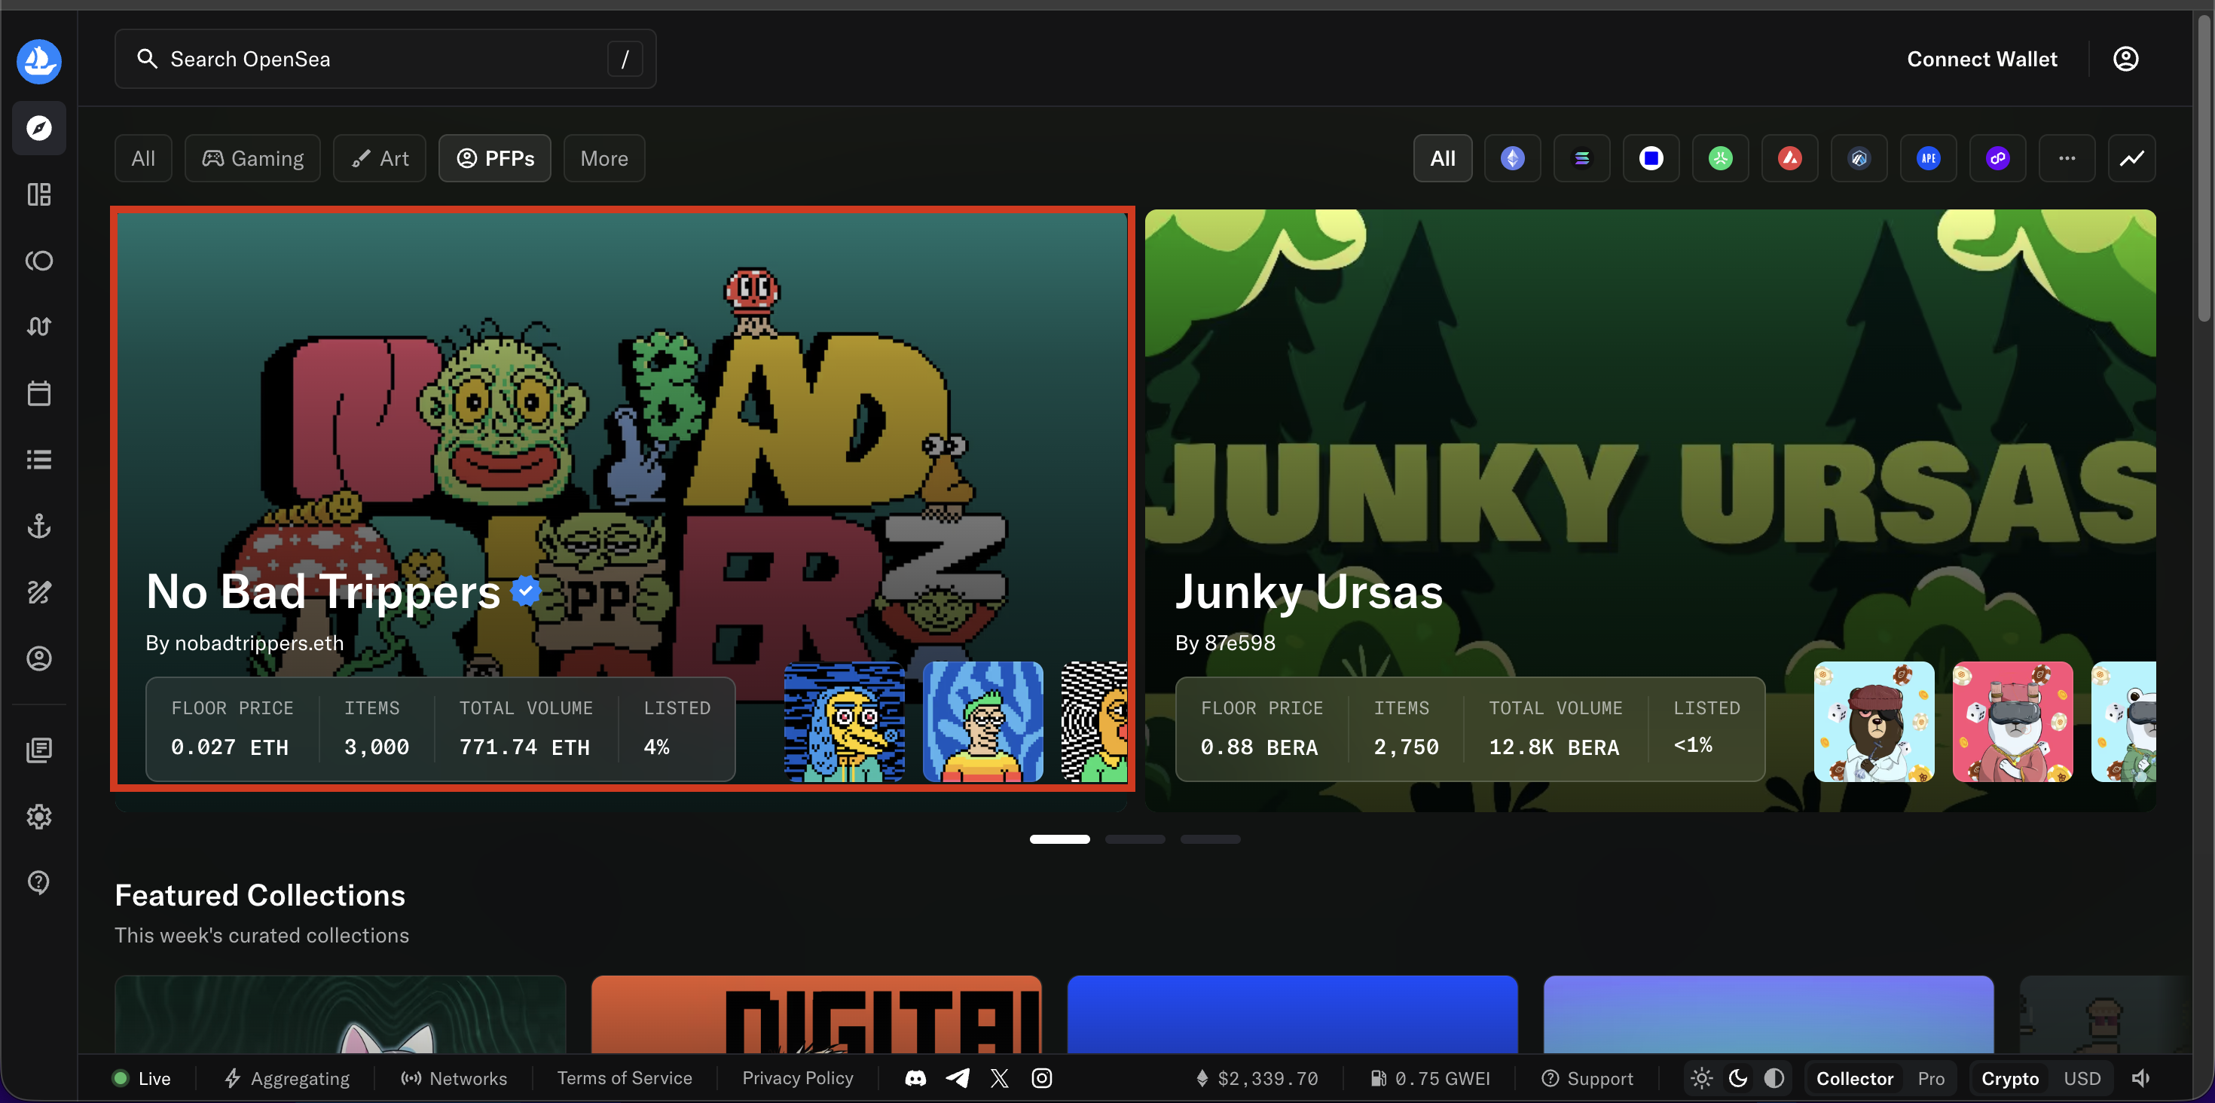Open the Profile icon in the sidebar
Image resolution: width=2215 pixels, height=1103 pixels.
tap(38, 658)
